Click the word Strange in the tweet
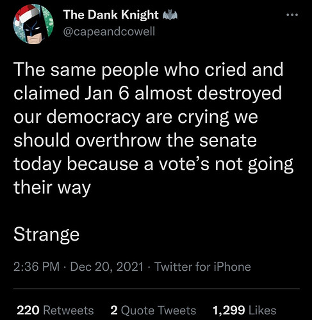Image resolution: width=312 pixels, height=320 pixels. (x=46, y=235)
